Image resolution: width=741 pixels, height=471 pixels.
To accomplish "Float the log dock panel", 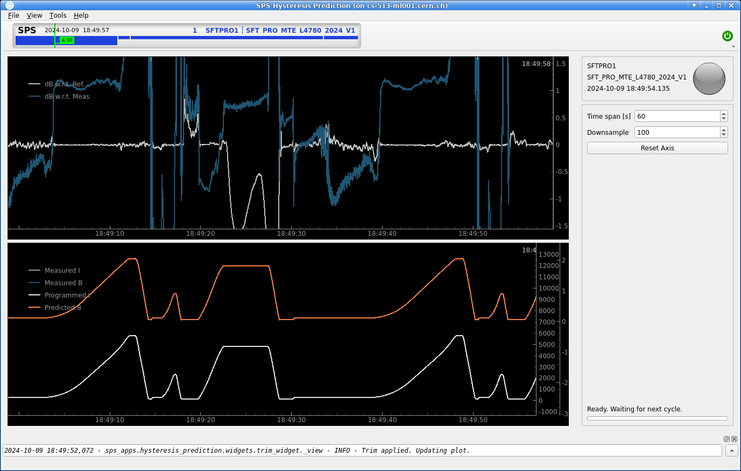I will (726, 439).
